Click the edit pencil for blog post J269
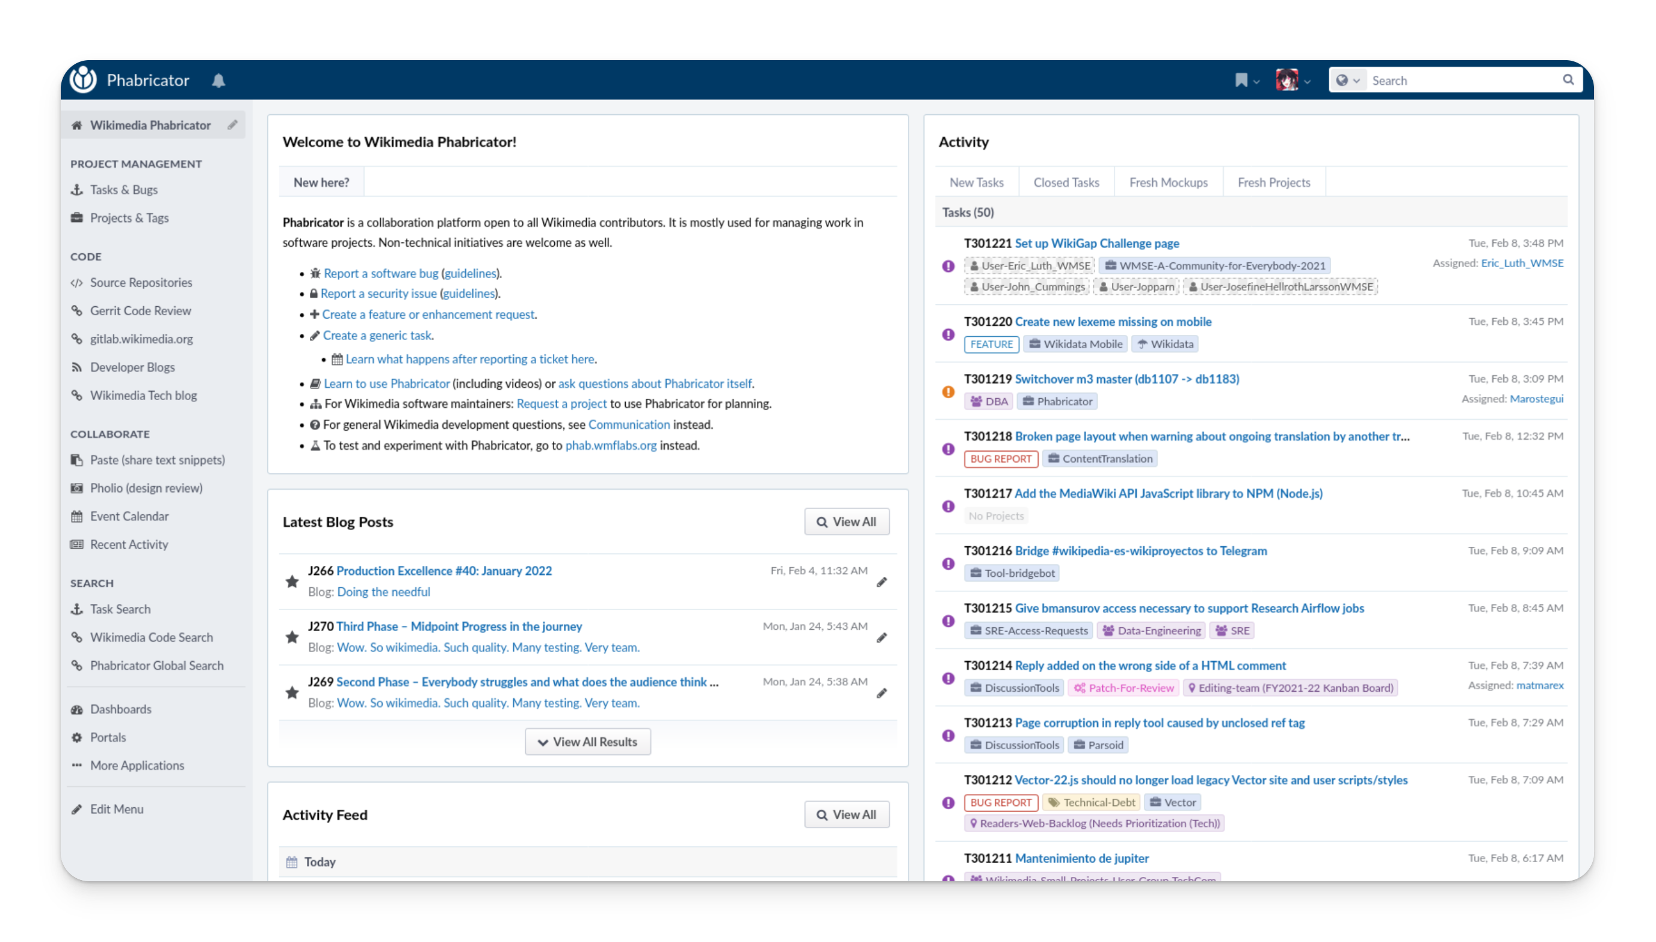Screen dimensions: 1656x942 pyautogui.click(x=882, y=694)
